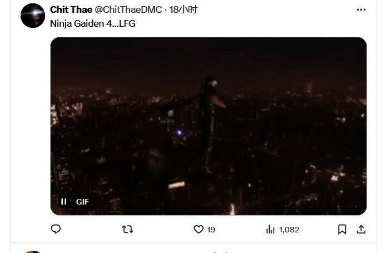Open the view analytics bar-chart icon
The image size is (386, 253).
[x=271, y=229]
